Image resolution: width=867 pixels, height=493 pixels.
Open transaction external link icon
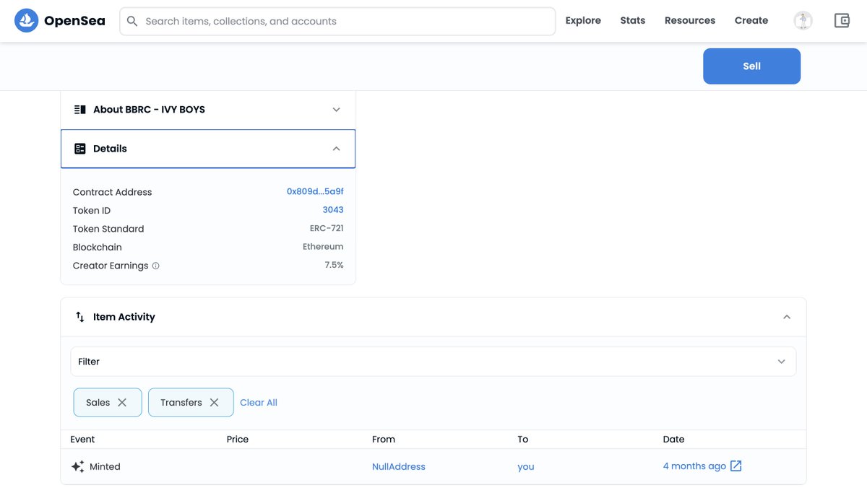tap(736, 466)
